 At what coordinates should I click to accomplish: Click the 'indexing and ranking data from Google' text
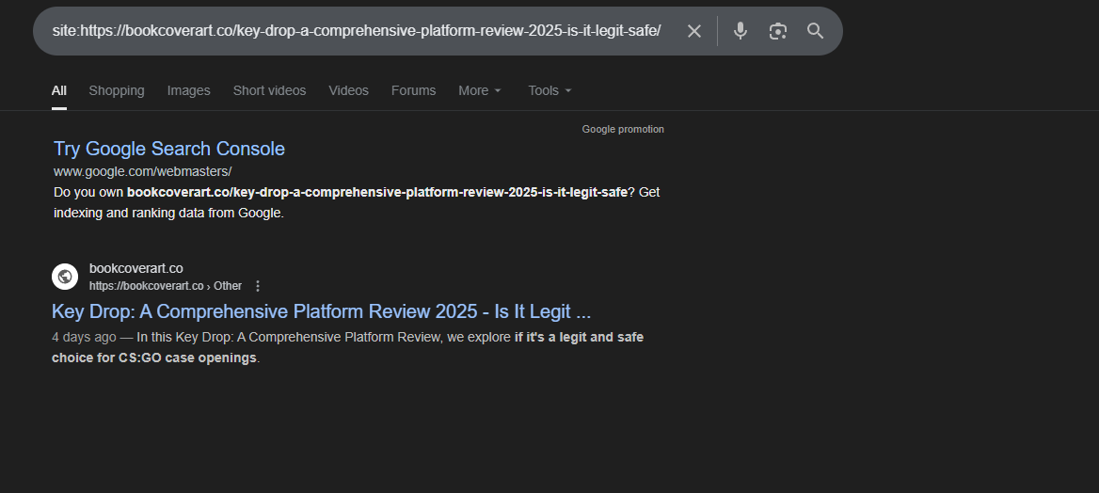169,214
